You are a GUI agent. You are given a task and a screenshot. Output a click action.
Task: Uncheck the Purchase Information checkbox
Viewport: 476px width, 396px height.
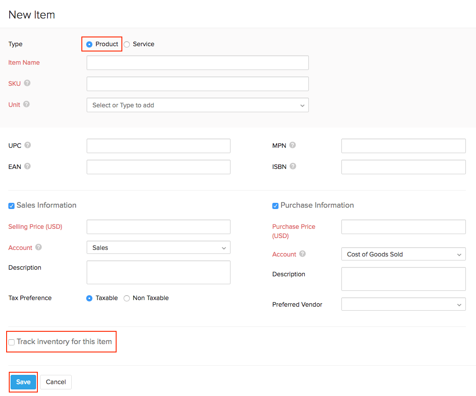[275, 206]
